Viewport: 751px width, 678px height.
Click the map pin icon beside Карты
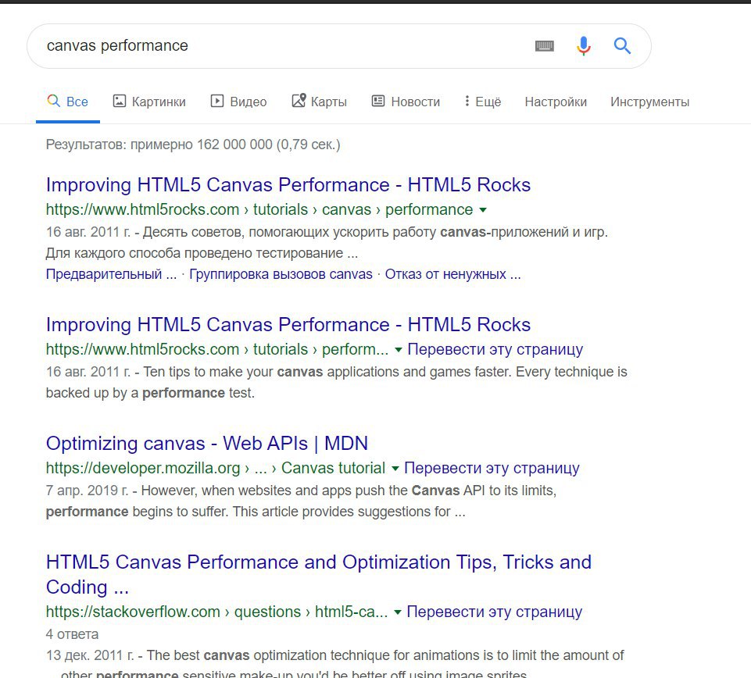(299, 101)
